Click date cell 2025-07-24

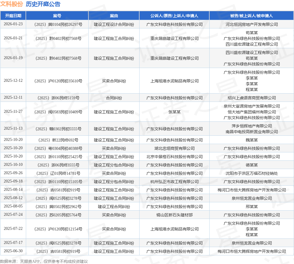pos(13,214)
